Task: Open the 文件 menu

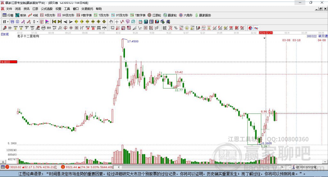Action: (9, 9)
